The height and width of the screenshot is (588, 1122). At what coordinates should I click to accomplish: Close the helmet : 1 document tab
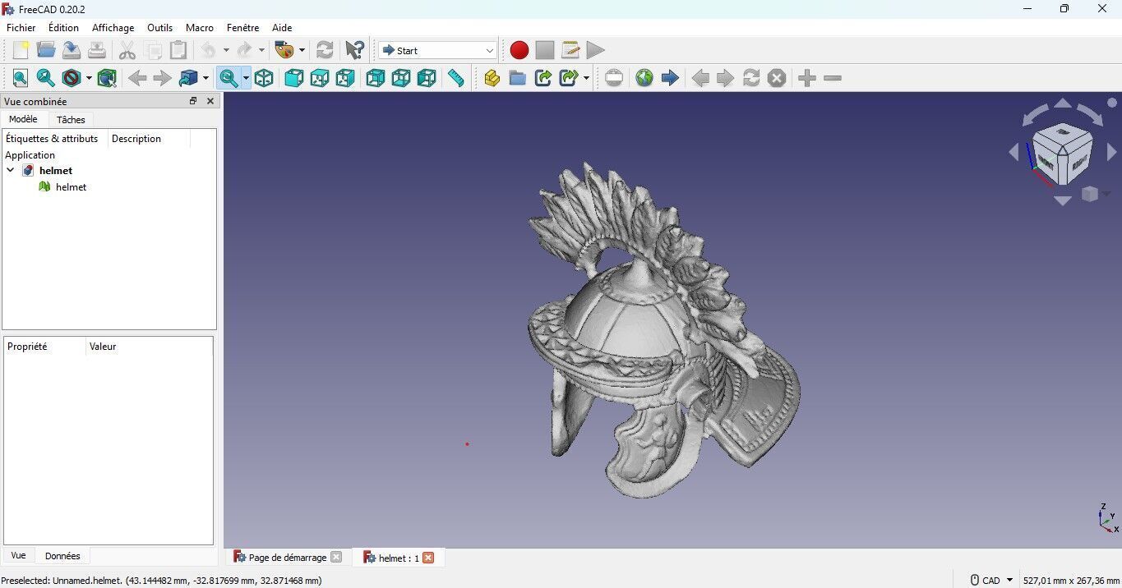coord(428,558)
